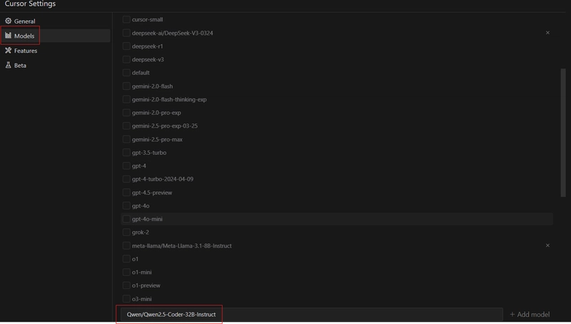
Task: Click the gemini-2.5-pro-max model name
Action: coord(157,139)
